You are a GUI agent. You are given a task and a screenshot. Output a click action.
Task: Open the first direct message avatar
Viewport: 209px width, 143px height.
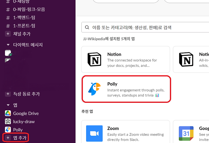(x=8, y=53)
